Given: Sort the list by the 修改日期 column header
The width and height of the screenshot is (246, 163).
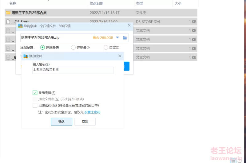Looking at the screenshot, I should 97,3.
